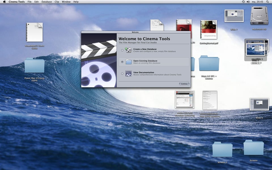Click the folder icon for Open Existing Database
Viewport: 272px width, 170px height.
coord(129,62)
